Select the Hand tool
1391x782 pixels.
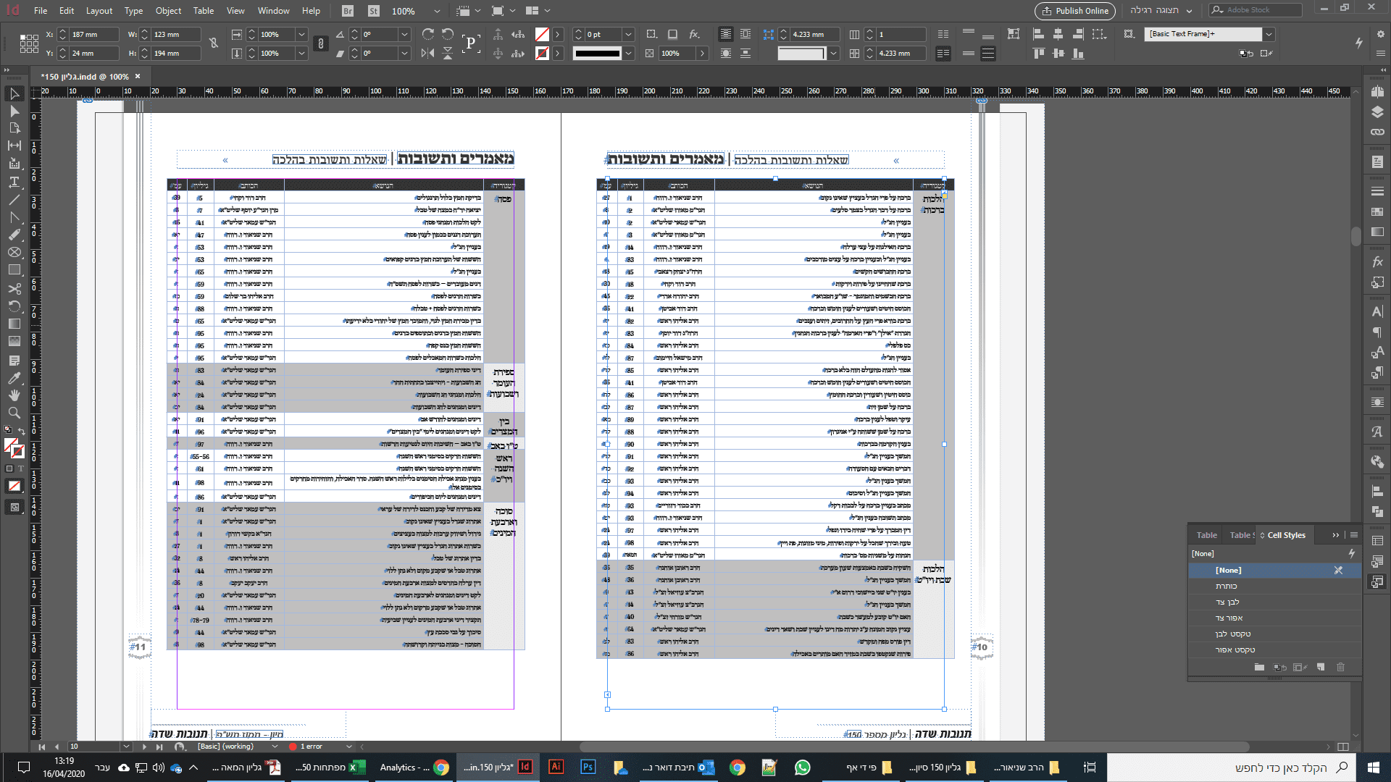click(x=14, y=395)
